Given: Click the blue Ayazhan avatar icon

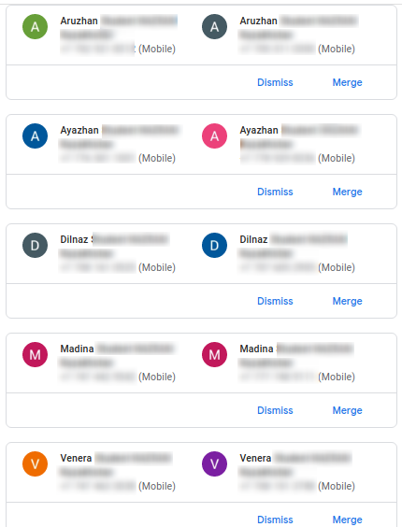Looking at the screenshot, I should tap(35, 136).
